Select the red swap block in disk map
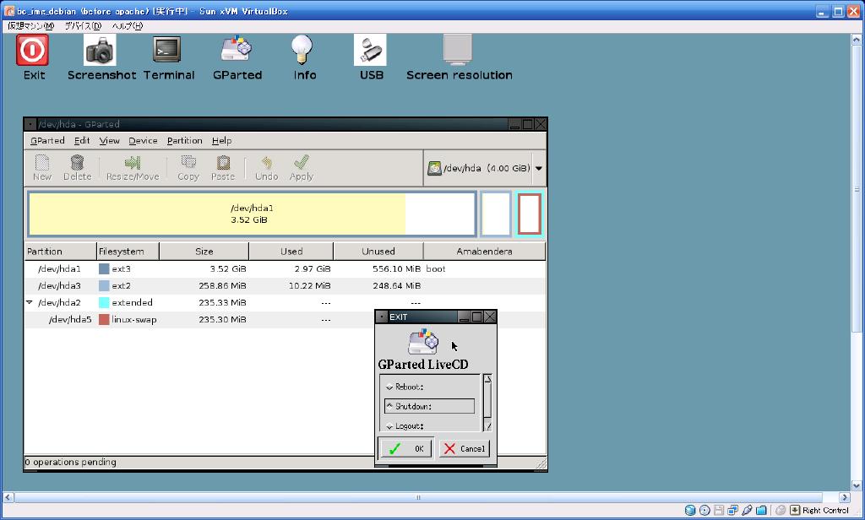865x520 pixels. pyautogui.click(x=530, y=214)
